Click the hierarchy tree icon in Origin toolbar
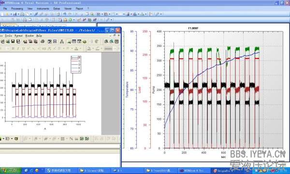 click(x=62, y=42)
